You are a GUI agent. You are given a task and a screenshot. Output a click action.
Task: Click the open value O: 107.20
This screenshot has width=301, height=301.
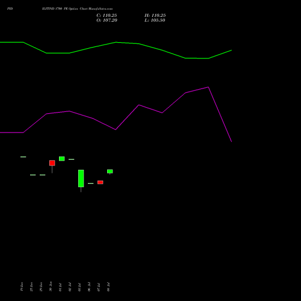pos(107,20)
